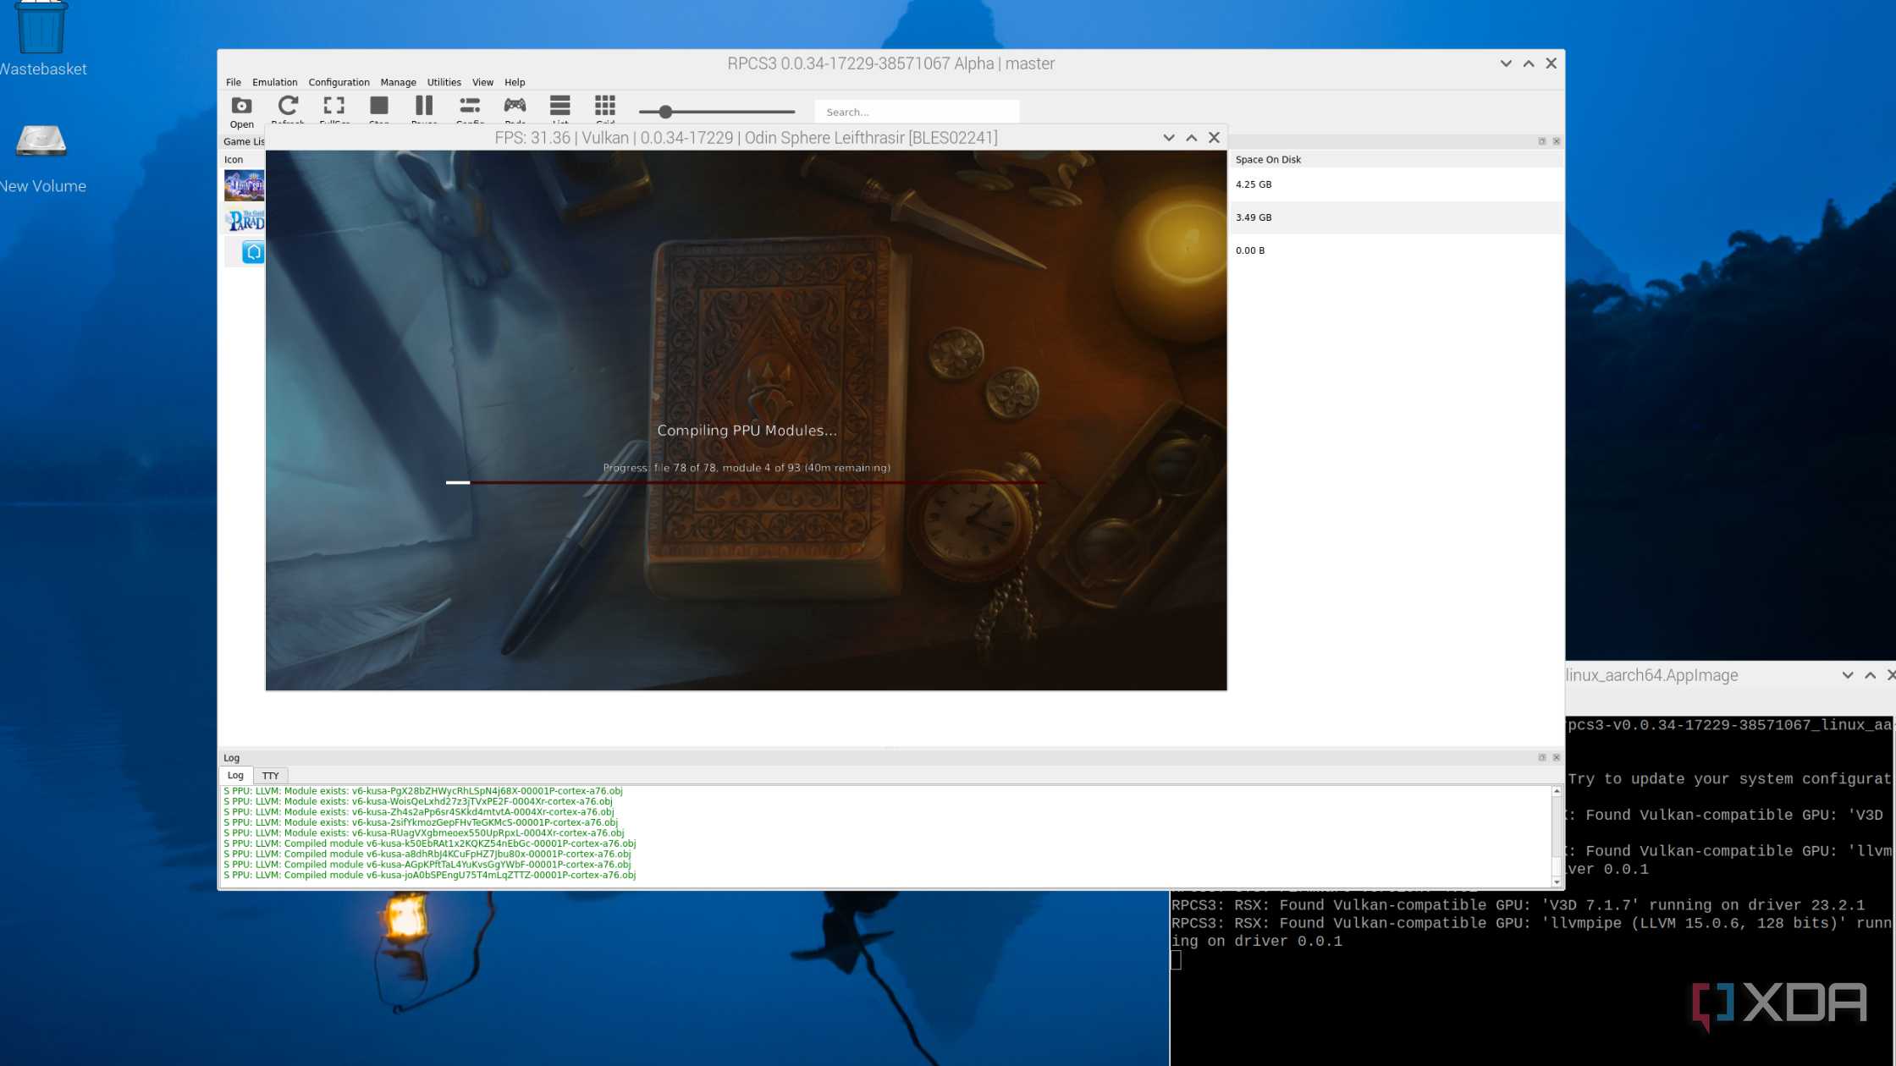The image size is (1896, 1066).
Task: Open the View menu
Action: [482, 82]
